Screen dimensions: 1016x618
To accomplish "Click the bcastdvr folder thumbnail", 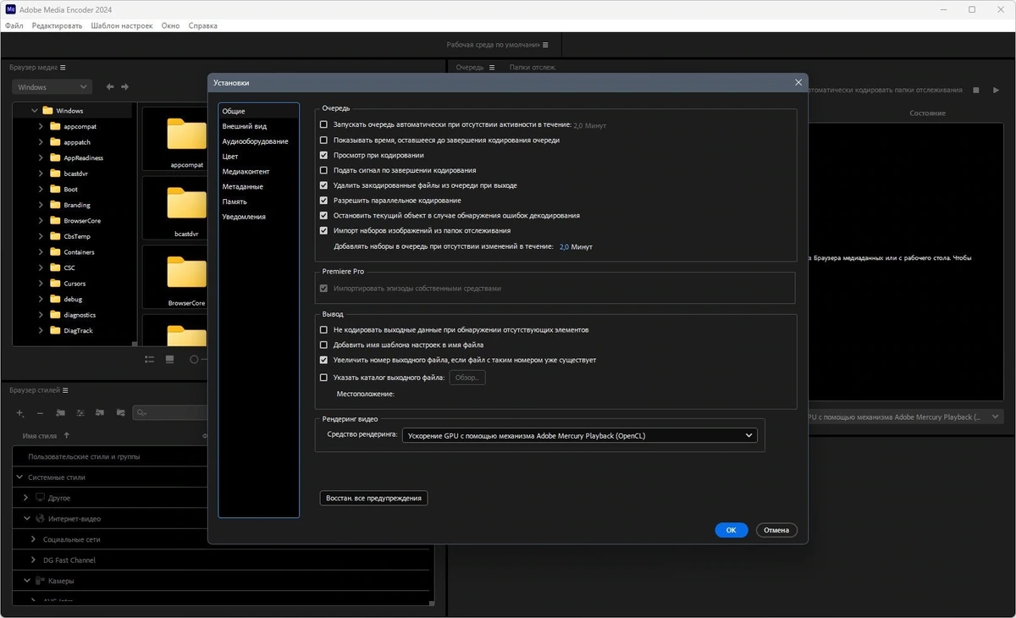I will [186, 205].
